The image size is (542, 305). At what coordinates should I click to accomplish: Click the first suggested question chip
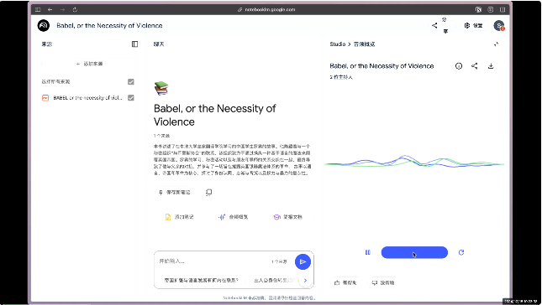[x=202, y=280]
